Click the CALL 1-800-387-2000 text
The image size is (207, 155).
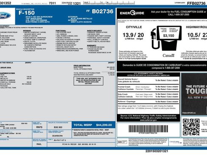179,14
